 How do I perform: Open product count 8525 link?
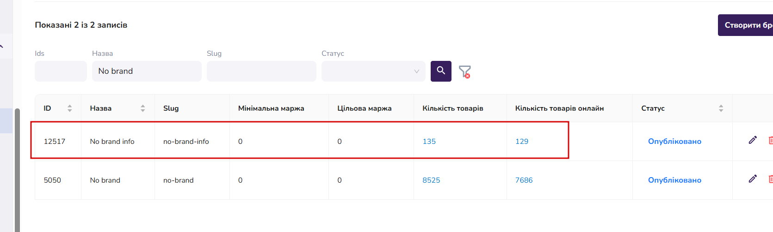[x=431, y=180]
